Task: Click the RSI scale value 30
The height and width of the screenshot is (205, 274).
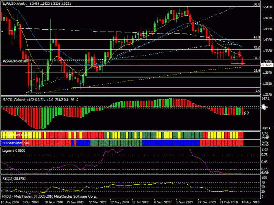Action: 263,191
